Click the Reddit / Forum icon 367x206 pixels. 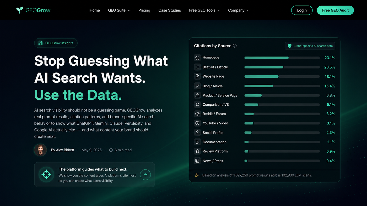tap(197, 114)
